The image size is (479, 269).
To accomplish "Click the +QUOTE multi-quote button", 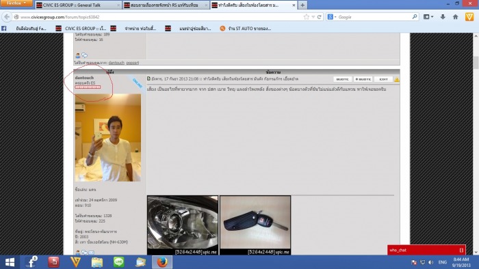I will click(363, 79).
